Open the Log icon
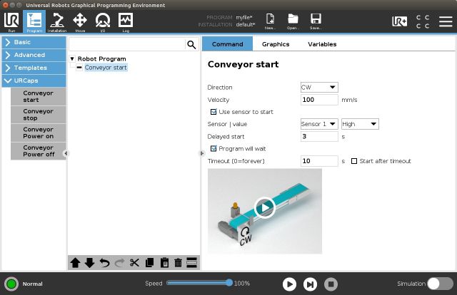This screenshot has height=295, width=457. (125, 21)
